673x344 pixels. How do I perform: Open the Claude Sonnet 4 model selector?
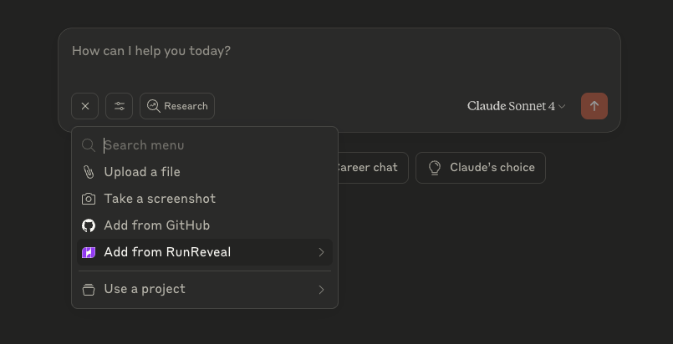pos(517,106)
